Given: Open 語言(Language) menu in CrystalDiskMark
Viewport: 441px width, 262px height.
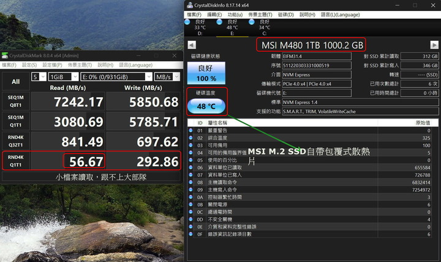Looking at the screenshot, I should 135,65.
